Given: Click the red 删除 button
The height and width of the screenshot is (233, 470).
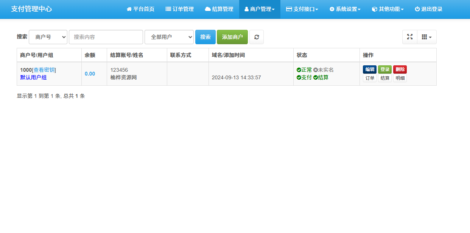Looking at the screenshot, I should (400, 69).
